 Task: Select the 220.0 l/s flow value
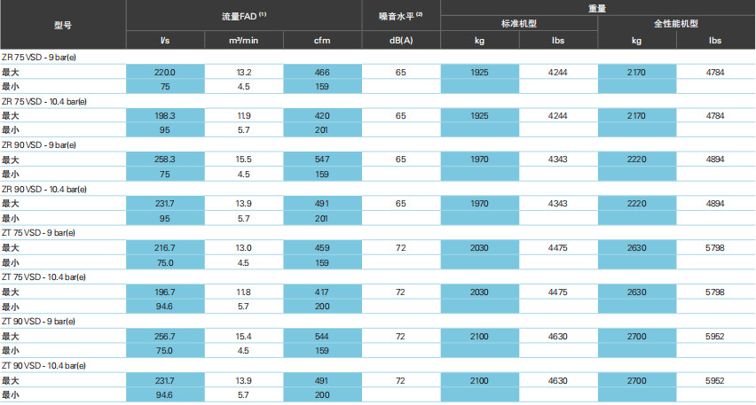point(165,72)
